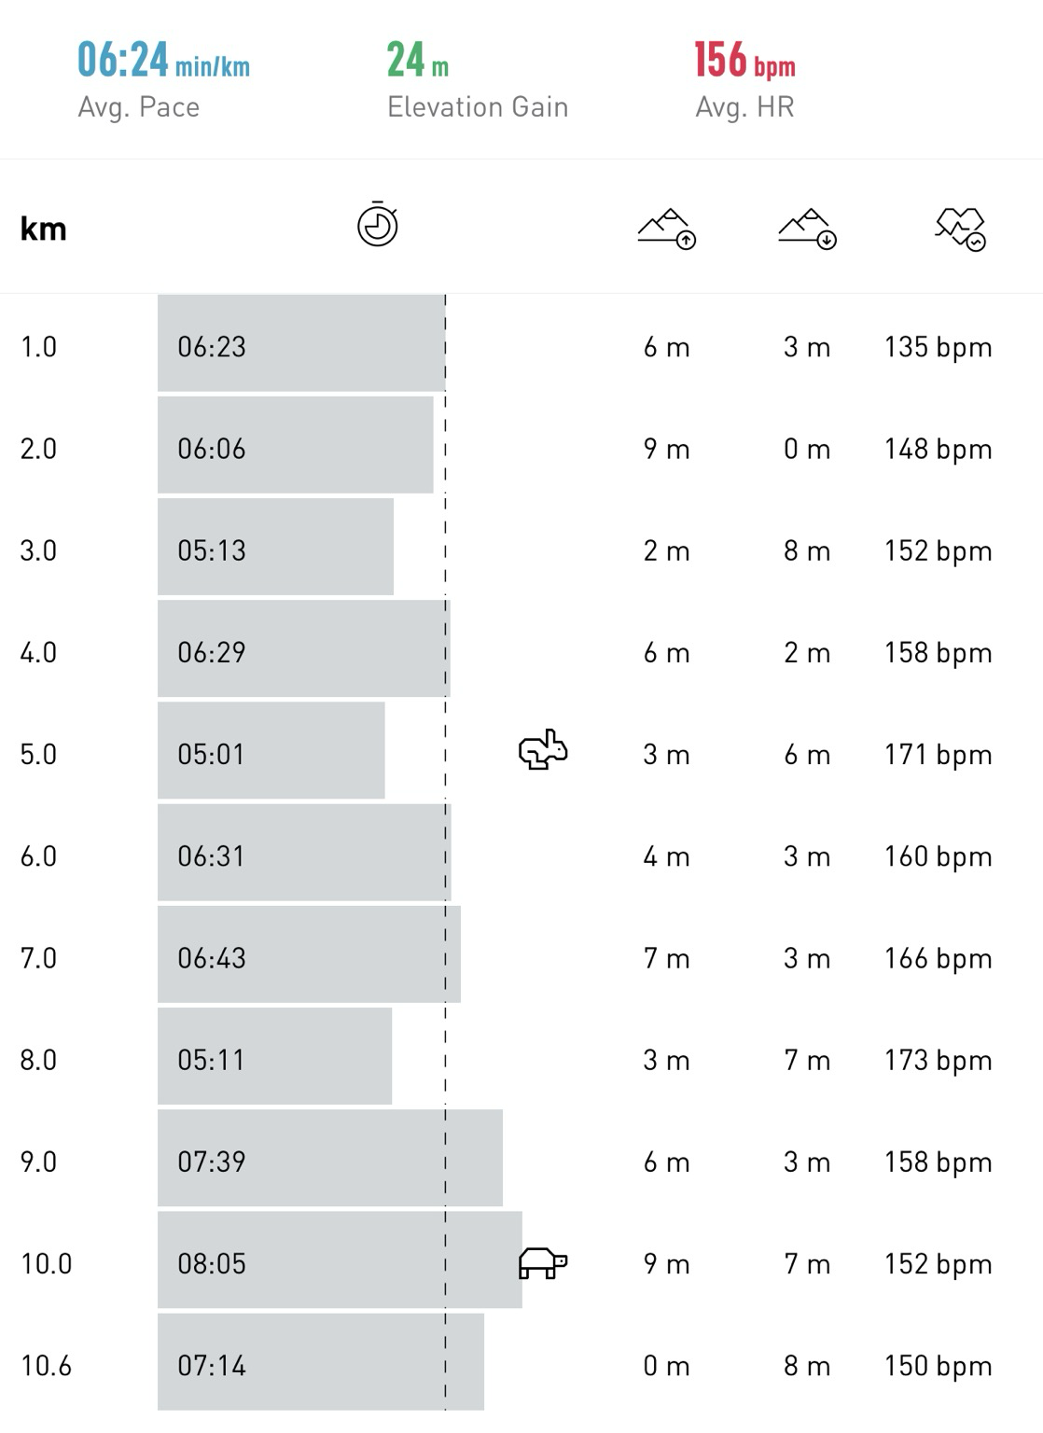Select the 05:01 pace bar for km 5.0
Viewport: 1043px width, 1433px height.
tap(271, 750)
